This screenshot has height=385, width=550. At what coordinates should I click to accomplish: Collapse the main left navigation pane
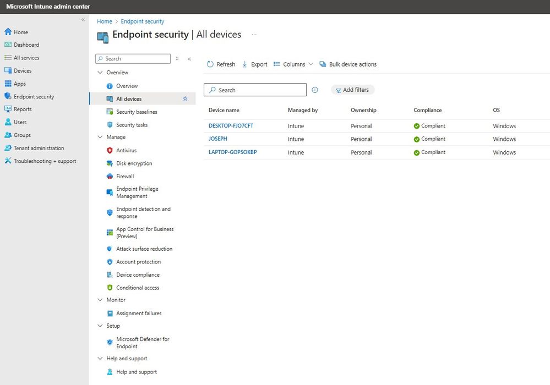83,20
